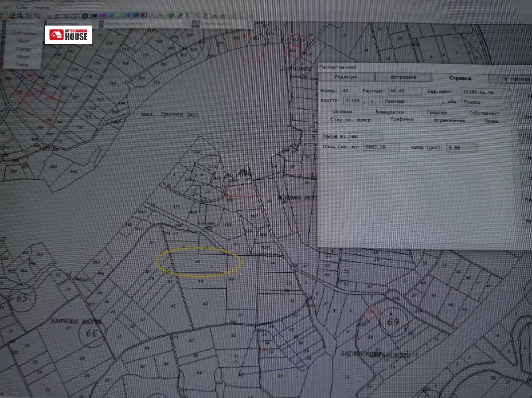Viewport: 532px width, 398px height.
Task: Switch to the Редакция tab
Action: [346, 77]
